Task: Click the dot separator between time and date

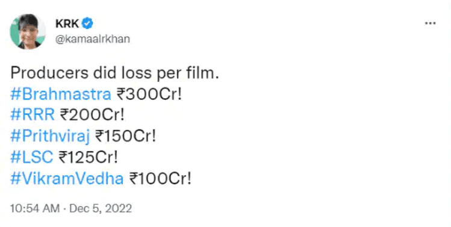Action: [x=64, y=208]
